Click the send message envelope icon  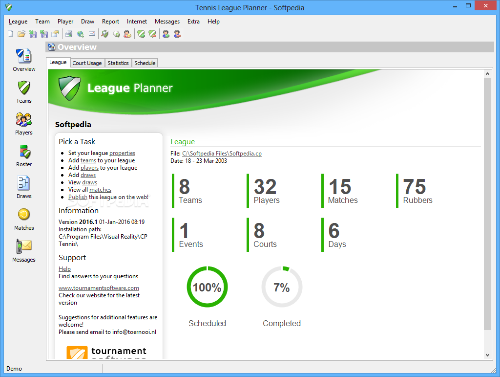pos(91,34)
